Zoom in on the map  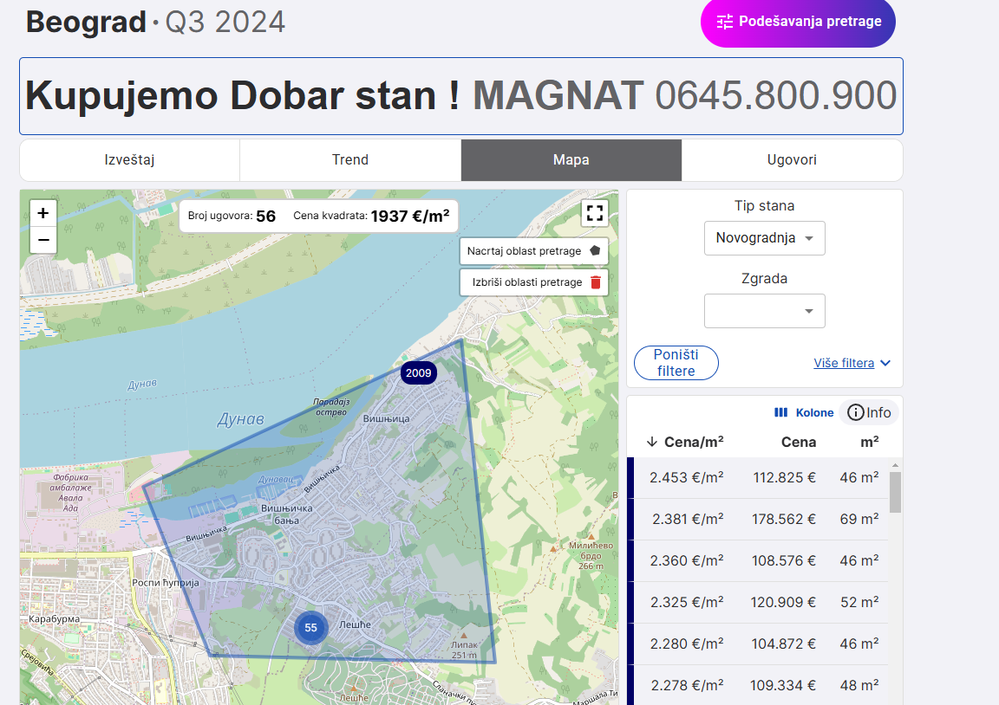click(x=43, y=213)
